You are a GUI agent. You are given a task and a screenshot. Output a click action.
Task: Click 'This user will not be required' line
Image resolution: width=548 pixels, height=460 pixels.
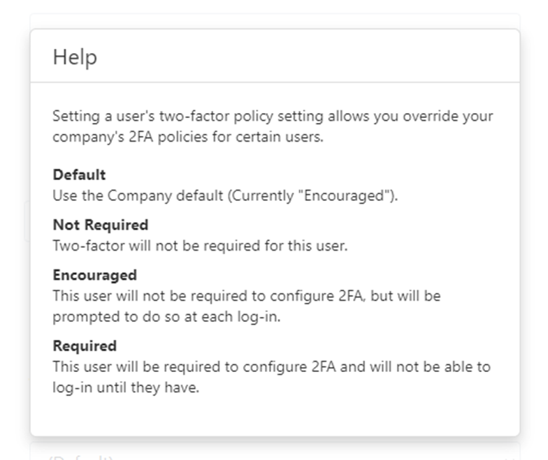[247, 296]
